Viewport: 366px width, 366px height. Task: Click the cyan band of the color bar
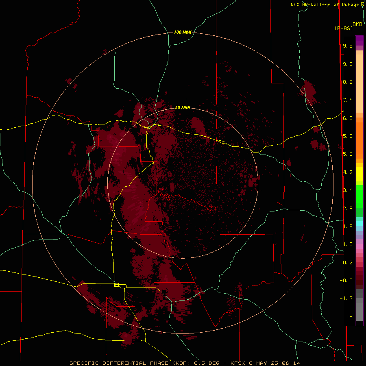(359, 224)
